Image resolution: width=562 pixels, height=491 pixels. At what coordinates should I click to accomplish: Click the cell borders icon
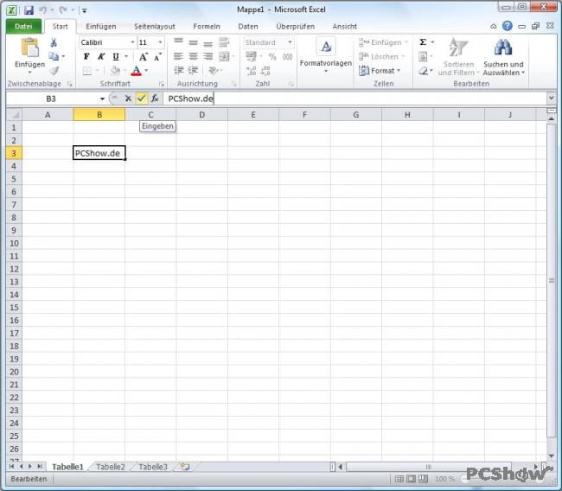tap(87, 71)
